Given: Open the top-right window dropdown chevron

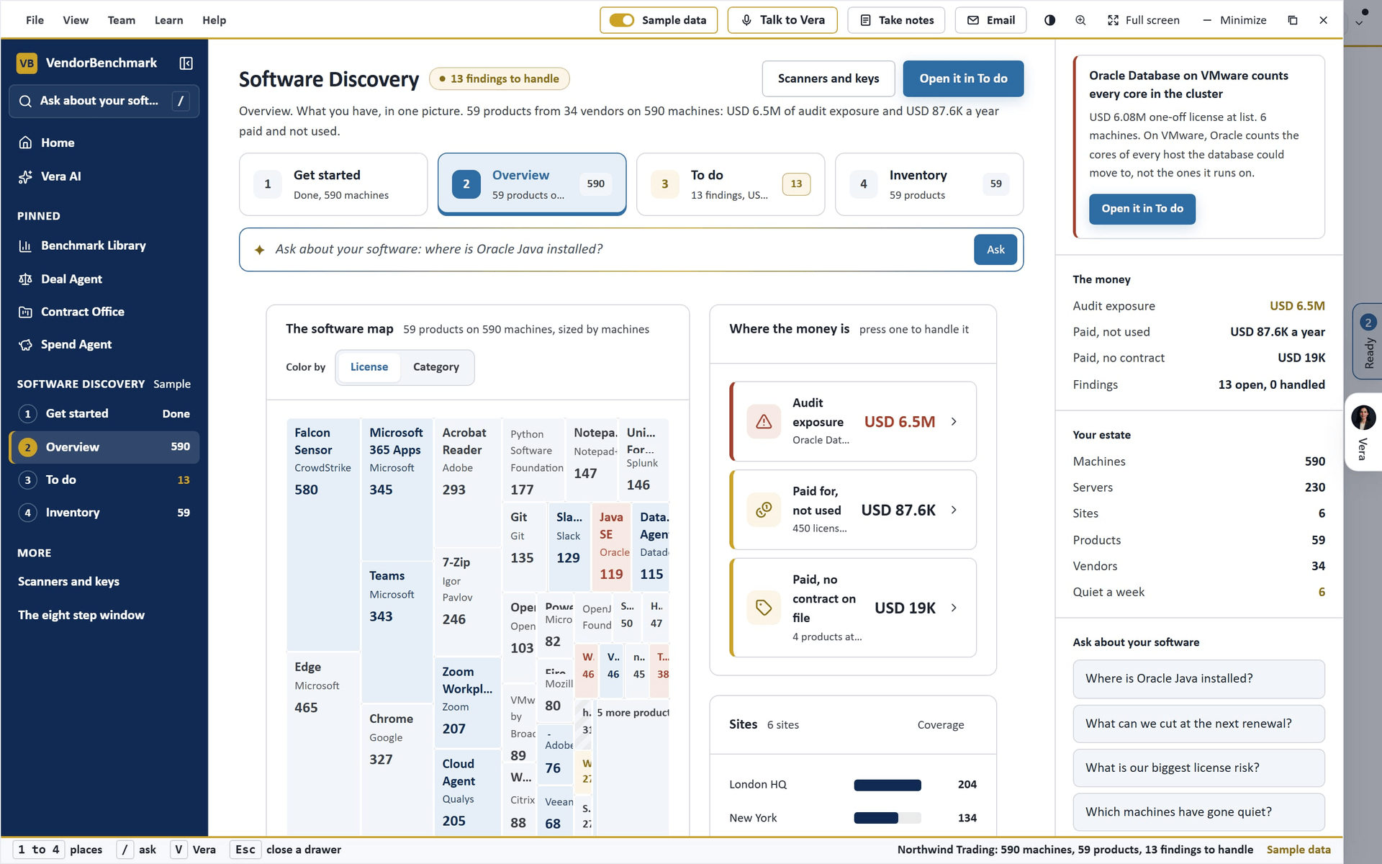Looking at the screenshot, I should click(1359, 23).
